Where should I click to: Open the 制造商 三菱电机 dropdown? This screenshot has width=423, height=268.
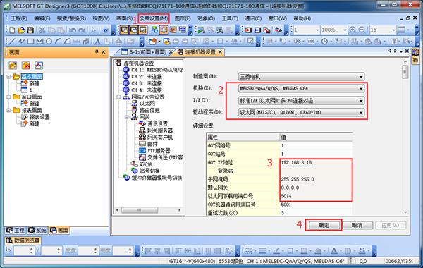pyautogui.click(x=301, y=77)
